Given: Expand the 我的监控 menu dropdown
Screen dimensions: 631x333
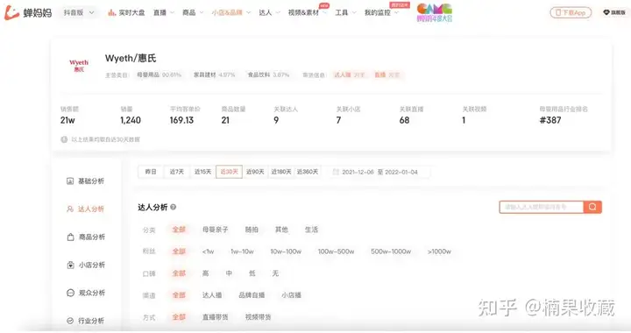Looking at the screenshot, I should (x=396, y=12).
